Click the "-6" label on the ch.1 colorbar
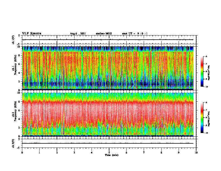This screenshot has width=221, height=171. point(206,56)
